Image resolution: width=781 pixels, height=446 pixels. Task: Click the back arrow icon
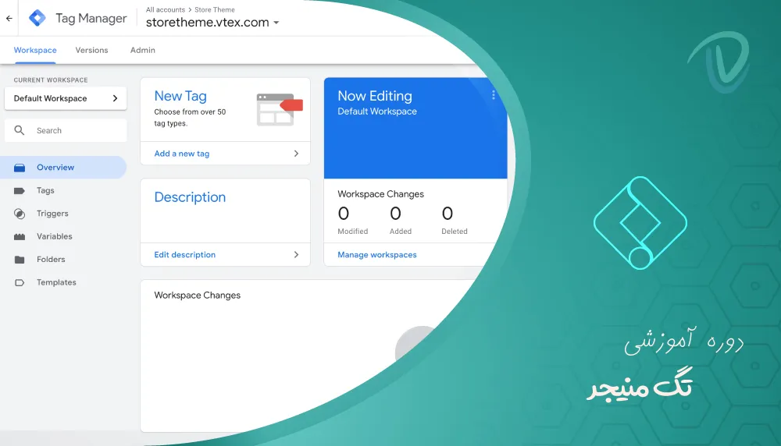point(9,19)
